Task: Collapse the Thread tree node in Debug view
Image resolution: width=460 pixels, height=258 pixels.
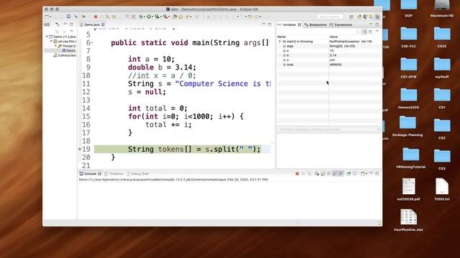Action: point(56,46)
